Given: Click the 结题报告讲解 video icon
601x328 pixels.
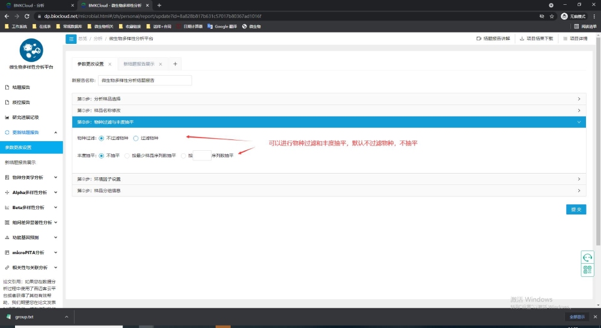Looking at the screenshot, I should tap(478, 38).
